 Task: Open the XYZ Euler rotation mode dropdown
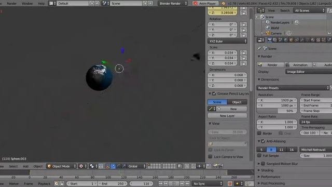[227, 42]
